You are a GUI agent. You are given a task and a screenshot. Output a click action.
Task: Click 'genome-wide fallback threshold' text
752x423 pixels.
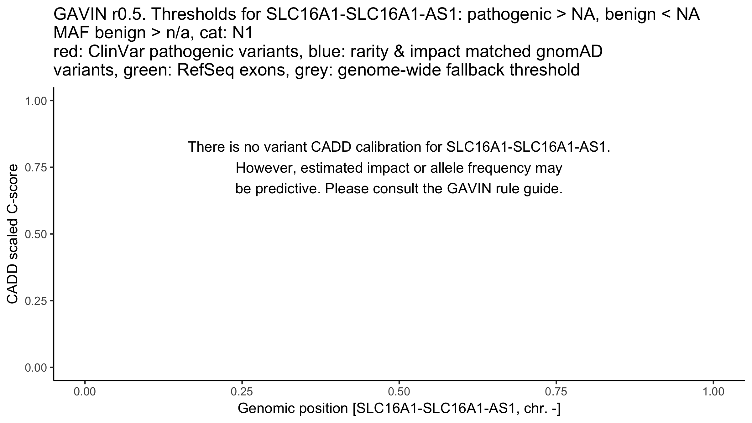tap(459, 70)
